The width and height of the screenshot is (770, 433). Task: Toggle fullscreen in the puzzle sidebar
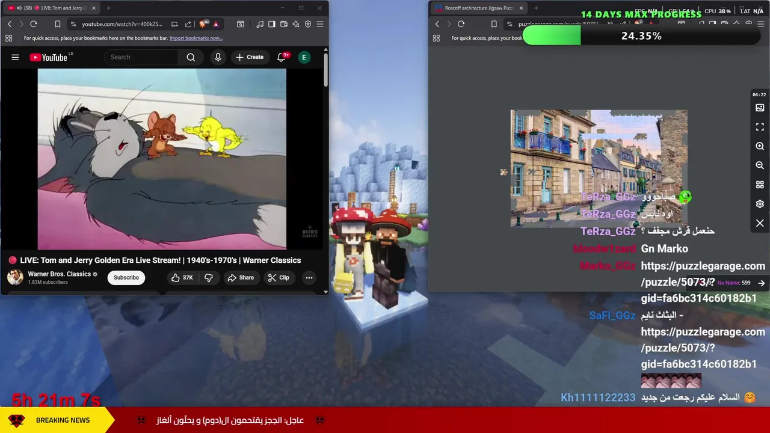tap(760, 127)
